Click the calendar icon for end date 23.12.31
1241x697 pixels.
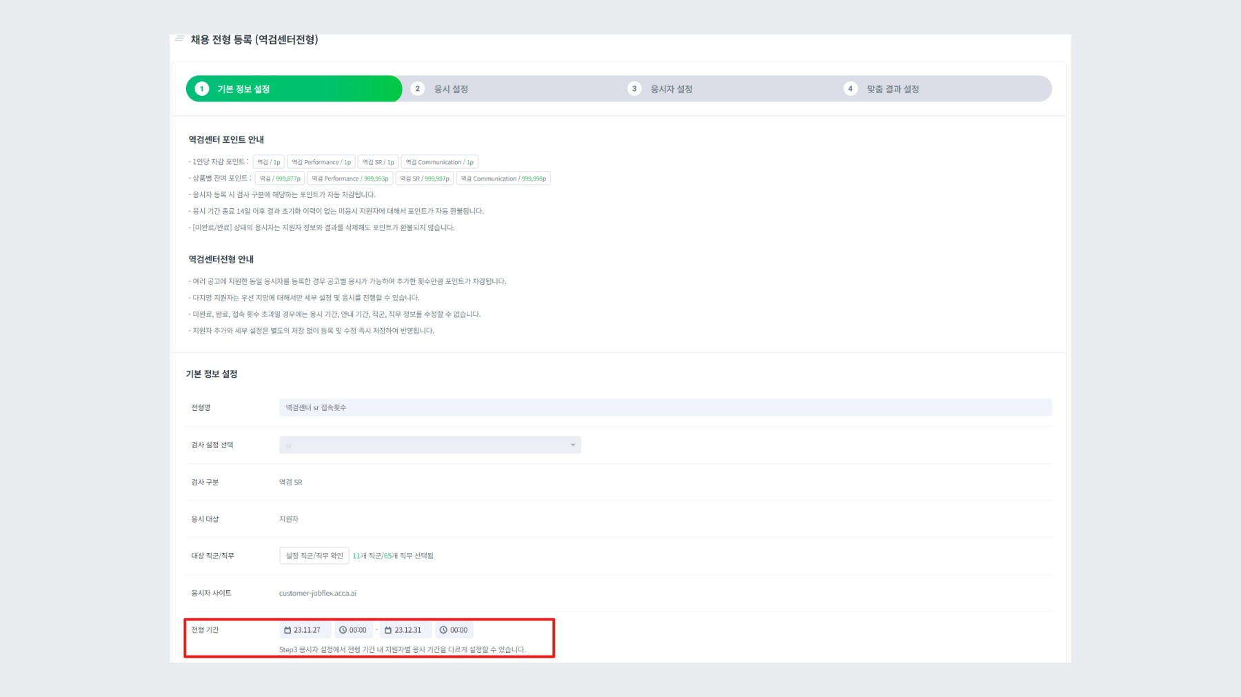(388, 629)
